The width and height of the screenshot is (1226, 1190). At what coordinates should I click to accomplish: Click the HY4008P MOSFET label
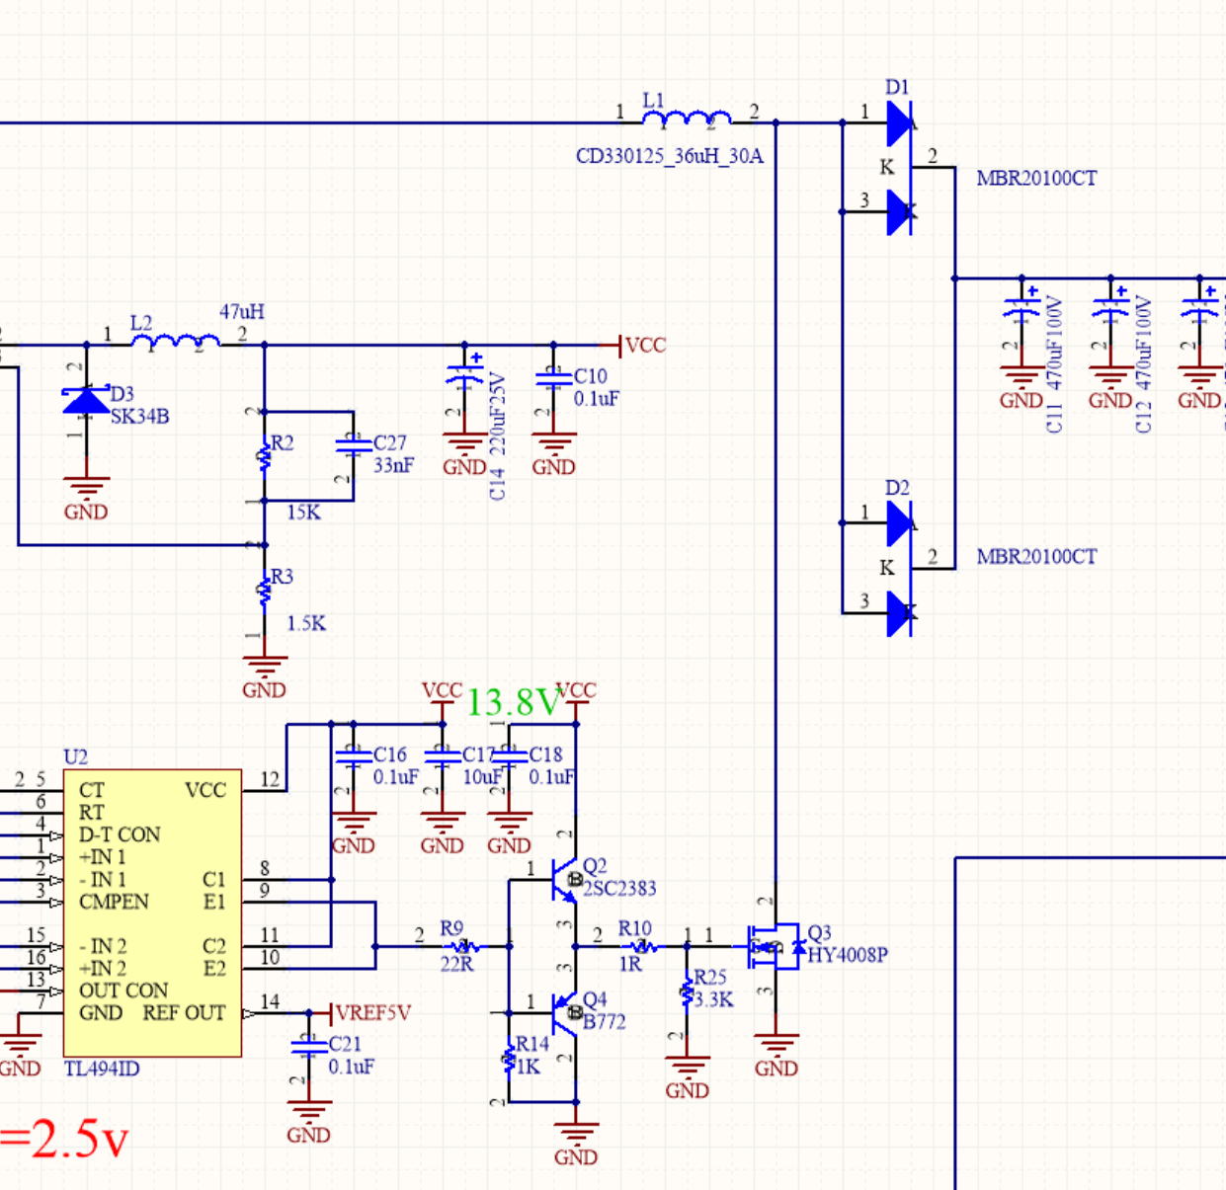tap(848, 955)
